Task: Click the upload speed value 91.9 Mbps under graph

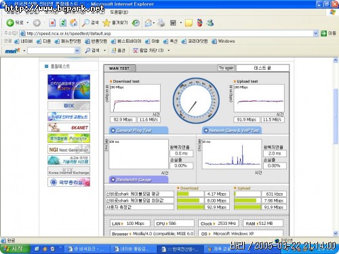Action: (247, 119)
